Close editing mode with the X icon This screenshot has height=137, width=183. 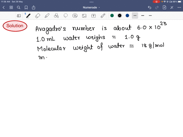coord(172,8)
